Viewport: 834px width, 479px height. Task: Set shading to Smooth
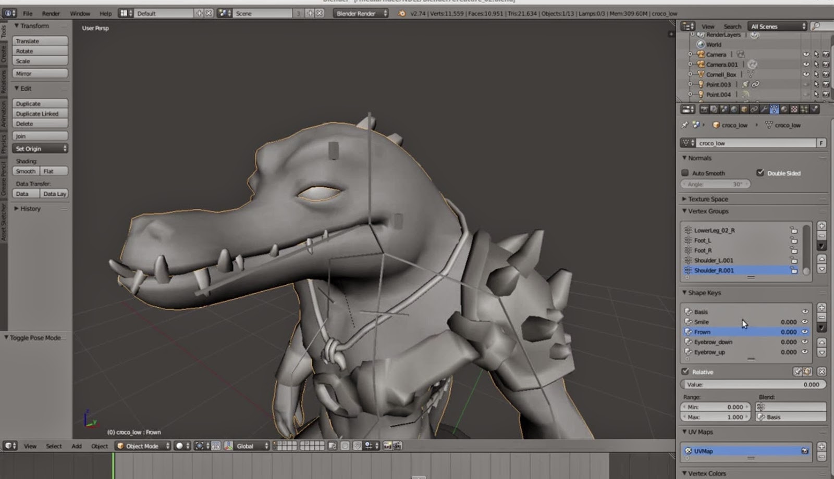[26, 171]
